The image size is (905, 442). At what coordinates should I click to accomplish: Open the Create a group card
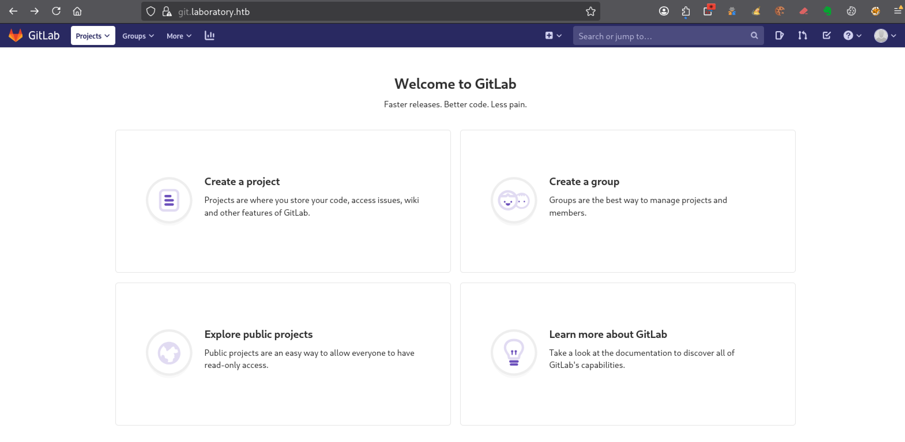coord(627,201)
